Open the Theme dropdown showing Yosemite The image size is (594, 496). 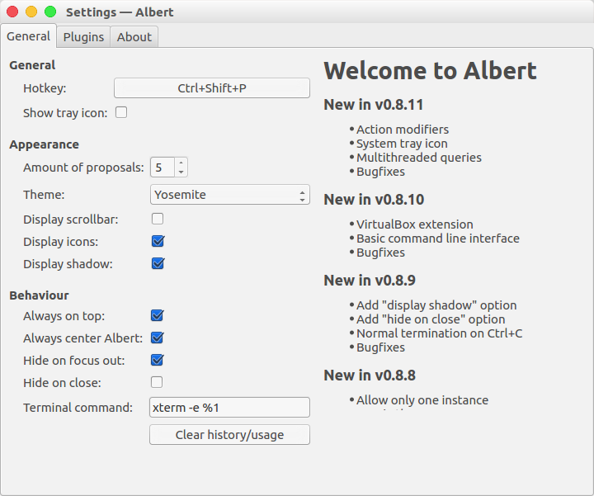(x=230, y=195)
